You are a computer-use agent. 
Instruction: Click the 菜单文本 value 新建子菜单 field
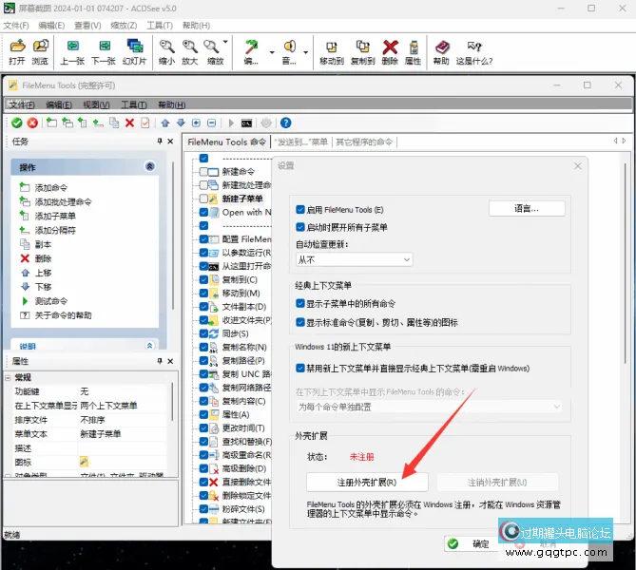click(x=123, y=434)
